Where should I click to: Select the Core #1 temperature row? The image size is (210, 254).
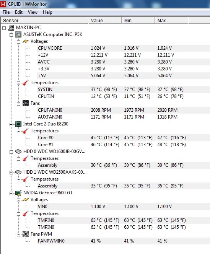coord(124,145)
